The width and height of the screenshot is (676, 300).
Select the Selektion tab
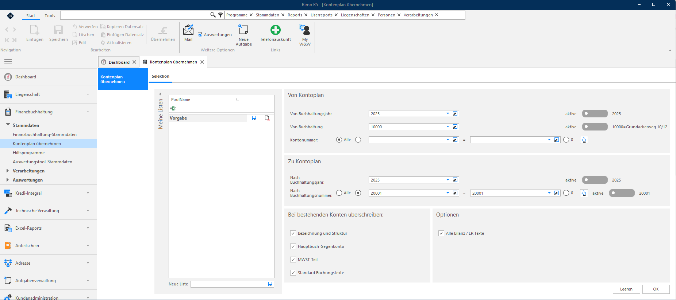[161, 76]
